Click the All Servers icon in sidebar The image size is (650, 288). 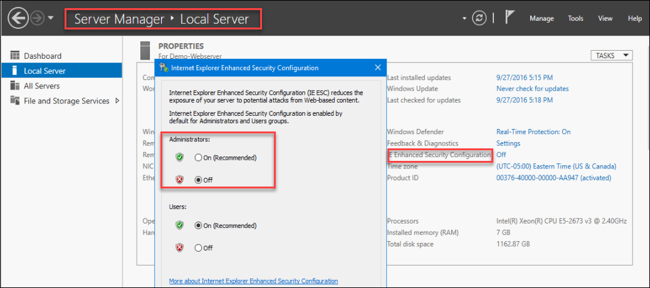pyautogui.click(x=15, y=86)
